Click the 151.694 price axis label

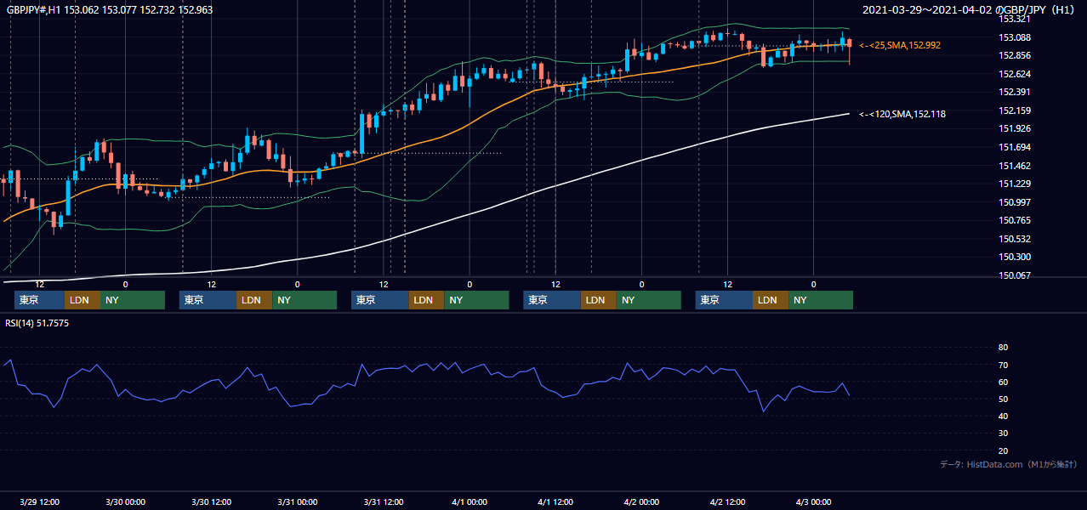point(1016,147)
